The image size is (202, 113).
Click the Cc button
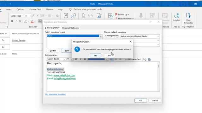[3, 47]
